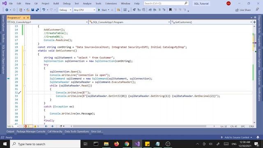Viewport: 263px width, 148px height.
Task: Open the Server Explorer side tab
Action: point(3,23)
